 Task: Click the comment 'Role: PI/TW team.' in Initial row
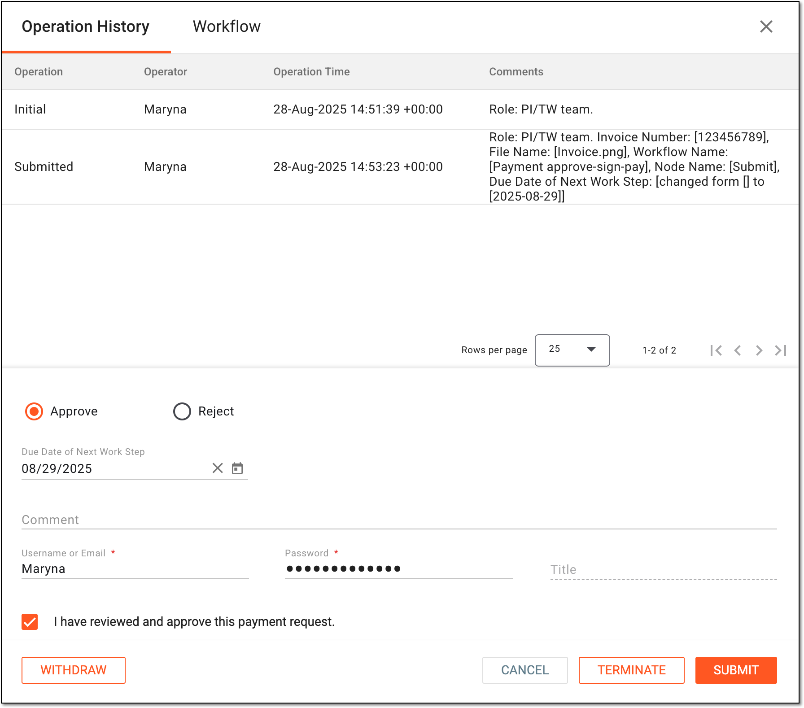tap(541, 109)
